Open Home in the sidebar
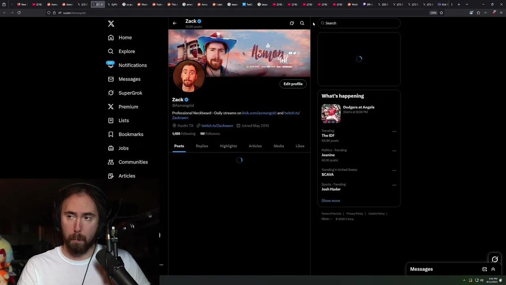This screenshot has height=285, width=506. click(120, 38)
